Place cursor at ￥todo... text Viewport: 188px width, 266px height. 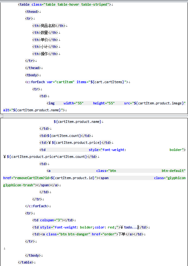point(129,227)
